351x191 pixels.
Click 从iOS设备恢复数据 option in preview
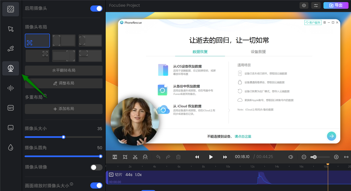tap(187, 70)
